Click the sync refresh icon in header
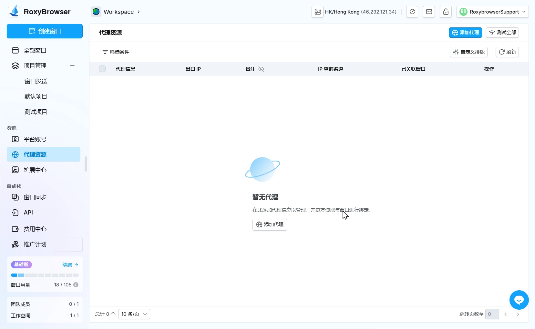Image resolution: width=535 pixels, height=329 pixels. coord(412,12)
